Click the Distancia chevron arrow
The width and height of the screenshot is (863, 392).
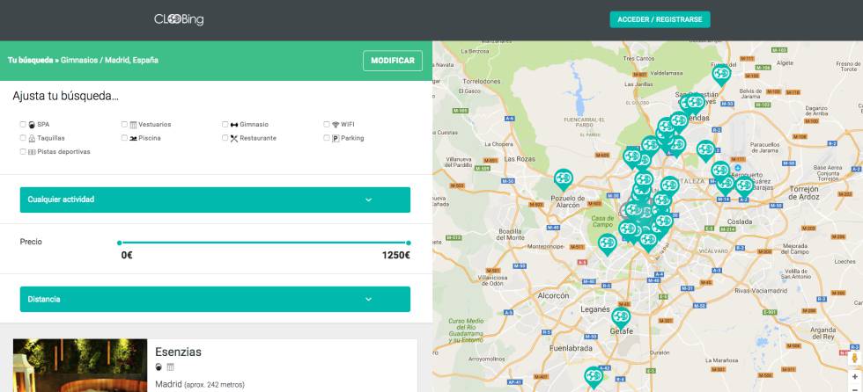click(x=368, y=299)
